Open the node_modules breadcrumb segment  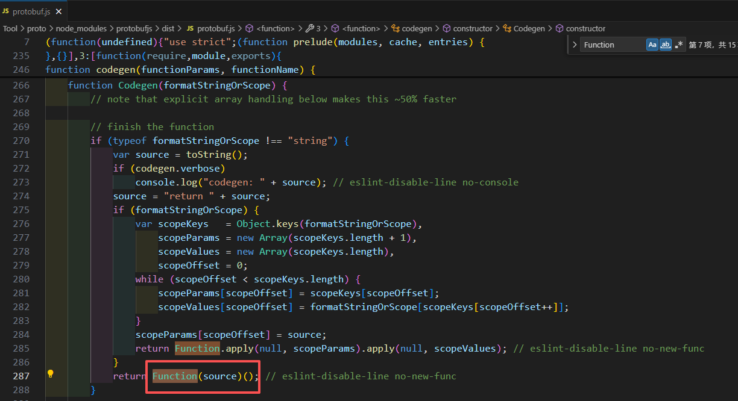pyautogui.click(x=81, y=28)
